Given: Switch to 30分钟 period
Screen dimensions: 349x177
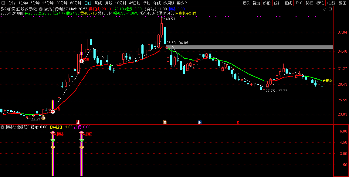Looking at the screenshot, I should pyautogui.click(x=62, y=3).
